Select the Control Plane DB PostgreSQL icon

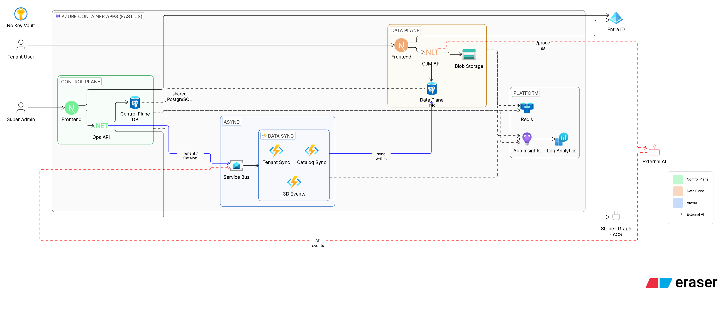coord(135,102)
